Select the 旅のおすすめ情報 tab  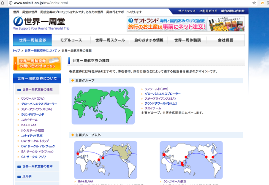point(149,40)
